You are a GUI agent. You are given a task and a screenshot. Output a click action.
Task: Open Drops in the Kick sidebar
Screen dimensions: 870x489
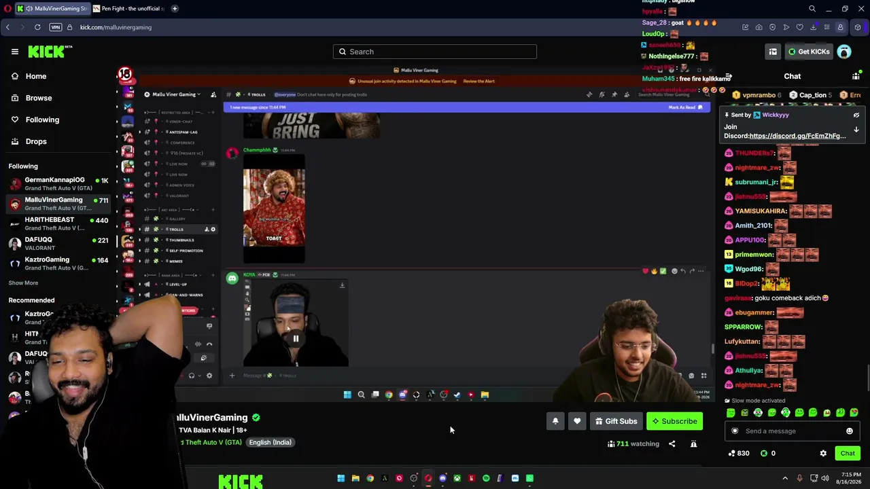pos(36,141)
